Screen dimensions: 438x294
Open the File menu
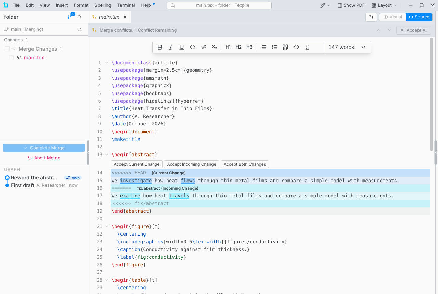tap(16, 5)
